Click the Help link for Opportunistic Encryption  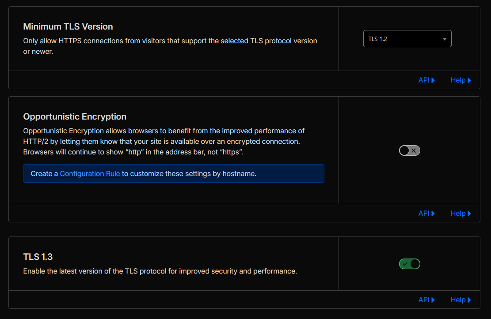(x=458, y=213)
